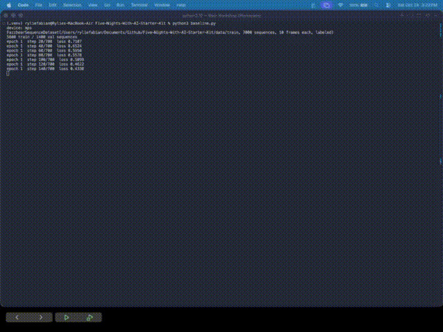Click the green play button

66,317
